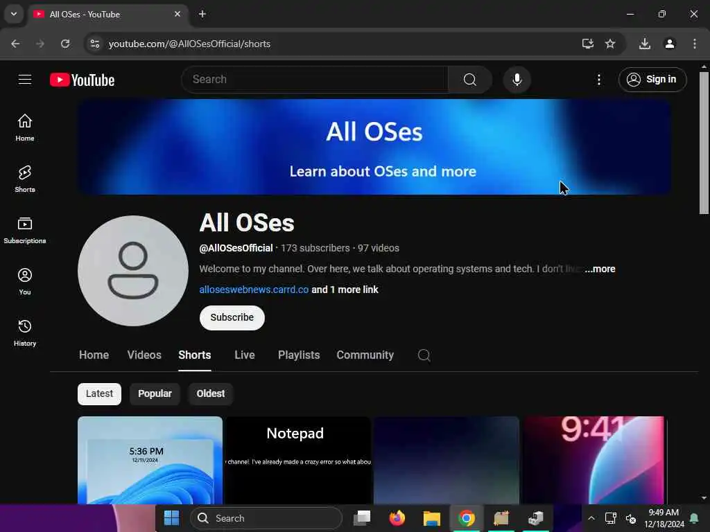This screenshot has height=532, width=710.
Task: Open alloseswebnews.carrd.co link
Action: coord(254,290)
